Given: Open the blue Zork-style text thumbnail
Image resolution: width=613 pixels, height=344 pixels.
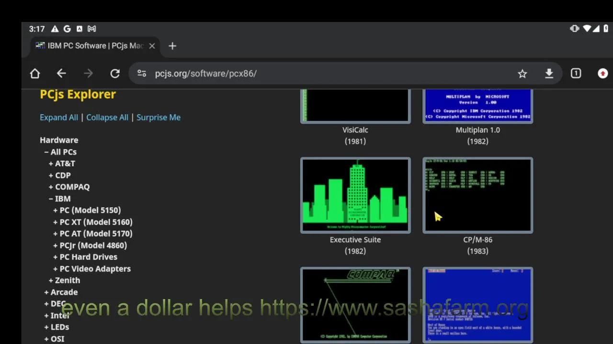Looking at the screenshot, I should pyautogui.click(x=477, y=305).
